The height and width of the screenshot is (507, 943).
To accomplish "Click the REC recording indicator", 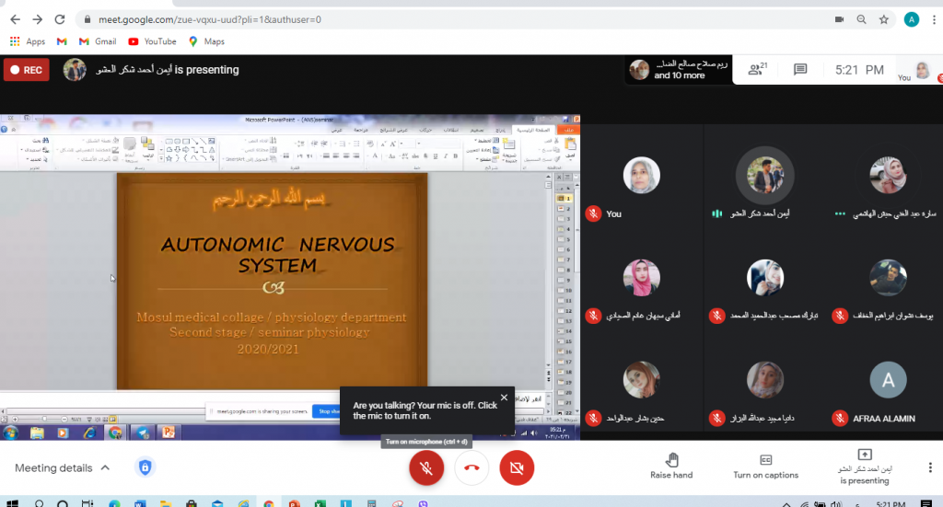I will [x=26, y=70].
